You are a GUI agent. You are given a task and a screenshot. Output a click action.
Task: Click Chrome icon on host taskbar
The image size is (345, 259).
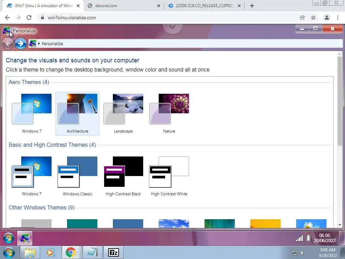70,252
